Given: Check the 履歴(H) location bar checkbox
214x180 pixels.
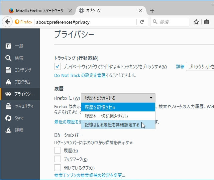Looking at the screenshot, I should click(58, 150).
